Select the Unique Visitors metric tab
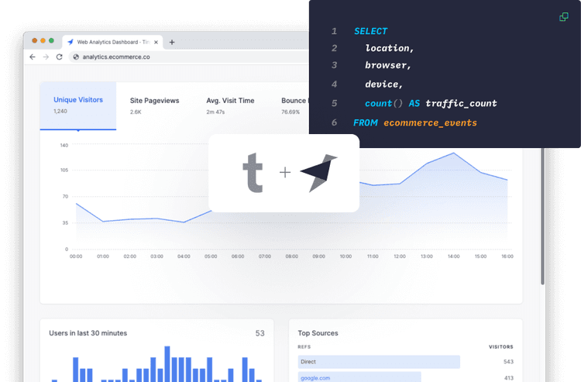Screen dimensions: 581x382 tap(78, 105)
